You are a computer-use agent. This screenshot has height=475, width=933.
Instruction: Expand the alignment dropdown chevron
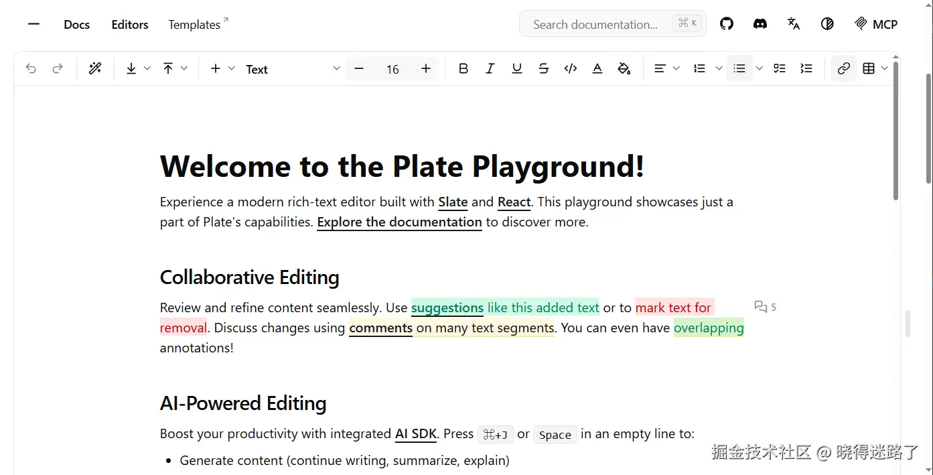[x=676, y=68]
